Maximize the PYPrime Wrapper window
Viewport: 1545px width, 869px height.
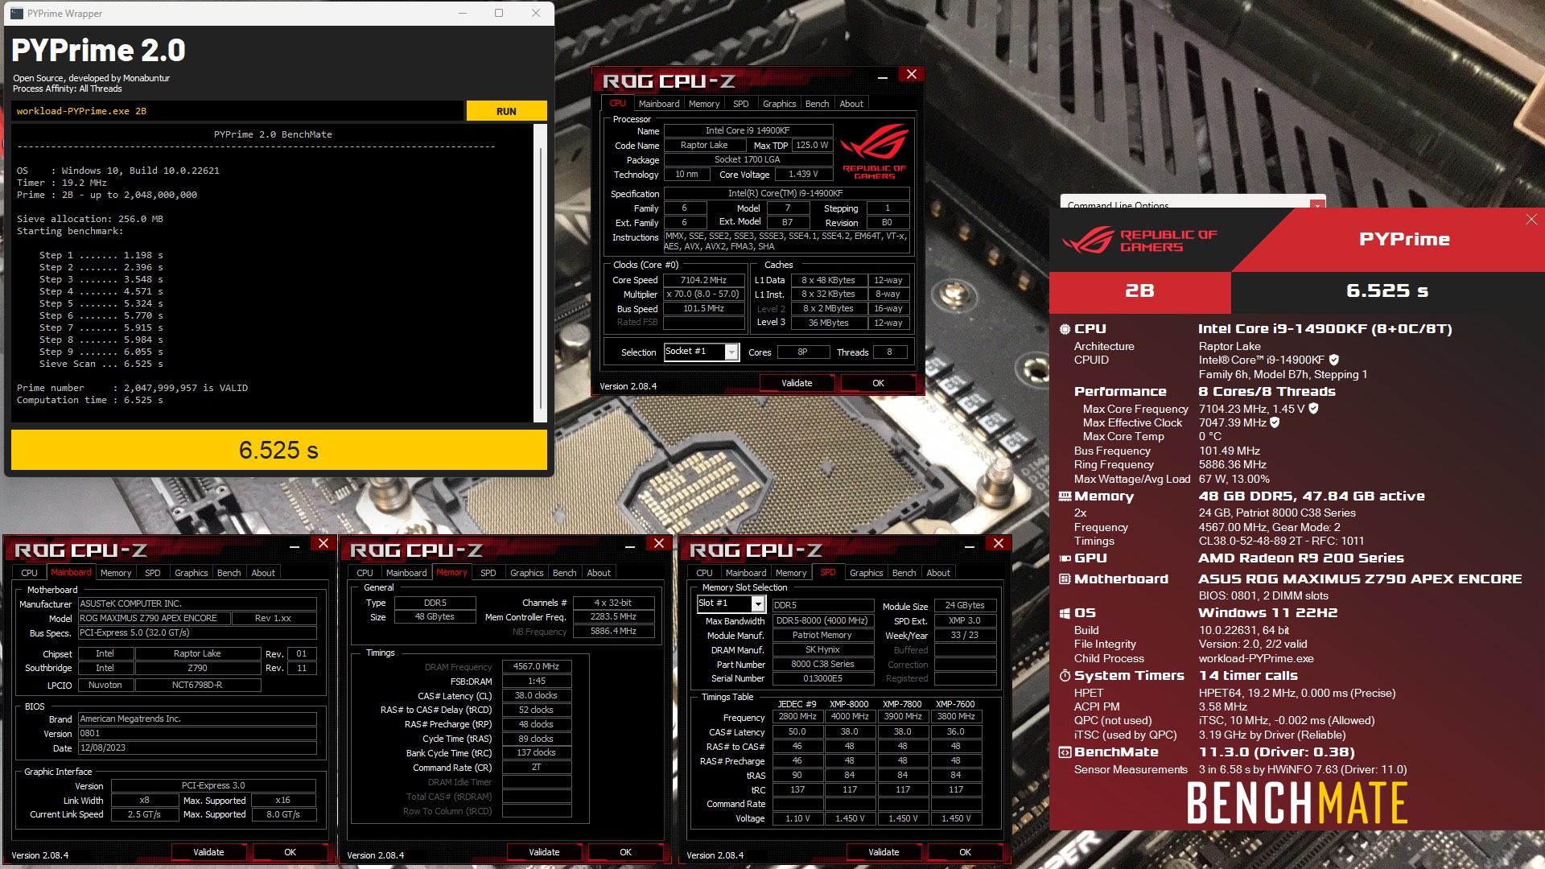click(499, 13)
